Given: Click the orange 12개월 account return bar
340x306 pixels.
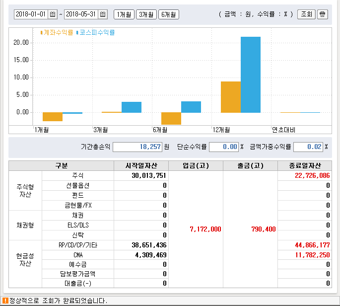Looking at the screenshot, I should [x=231, y=97].
